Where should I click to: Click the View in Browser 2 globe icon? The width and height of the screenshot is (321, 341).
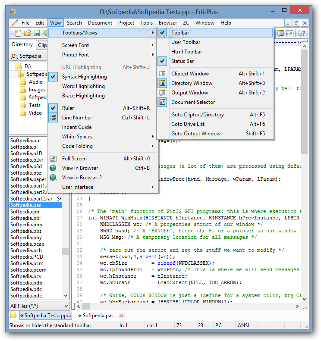[x=53, y=178]
